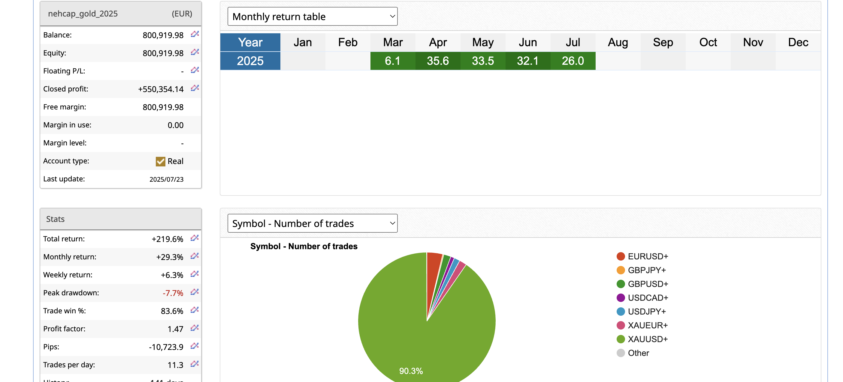This screenshot has width=843, height=382.
Task: Open the Symbol - Number of trades dropdown
Action: click(x=313, y=223)
